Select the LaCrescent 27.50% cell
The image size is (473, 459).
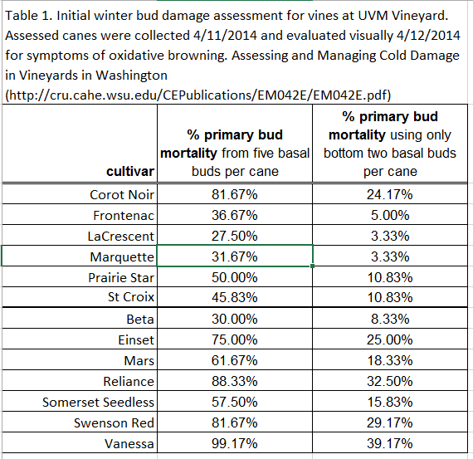[235, 236]
